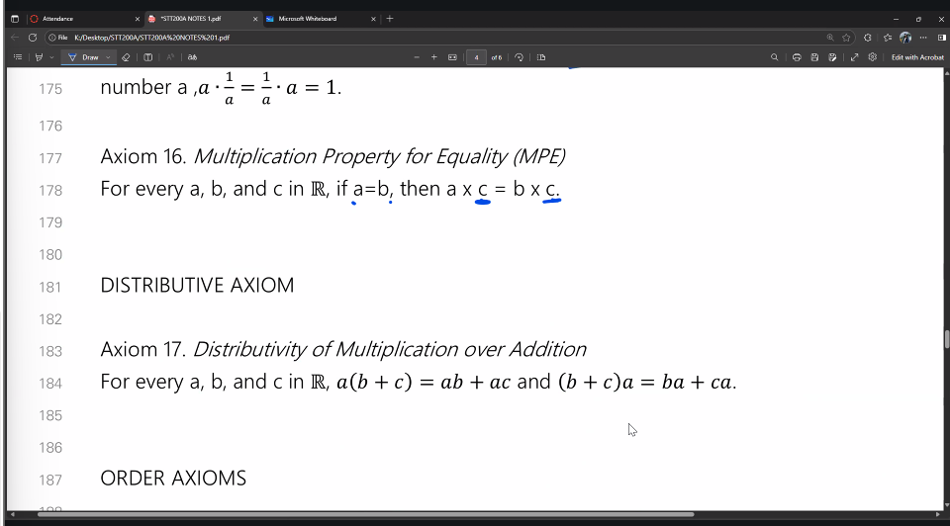Enter full screen PDF view
This screenshot has width=950, height=526.
[x=854, y=57]
